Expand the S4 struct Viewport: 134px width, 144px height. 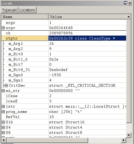click(3, 128)
